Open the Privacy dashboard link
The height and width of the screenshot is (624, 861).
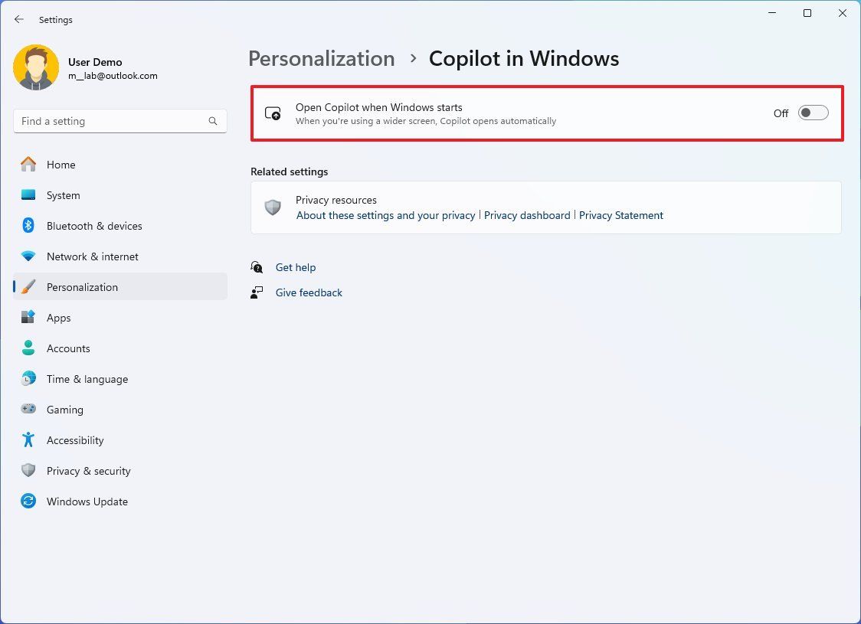pyautogui.click(x=527, y=215)
